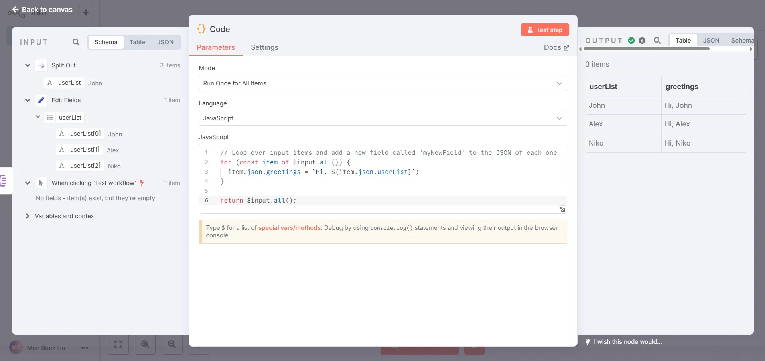Click the comment line in code editor
This screenshot has width=765, height=361.
tap(388, 152)
